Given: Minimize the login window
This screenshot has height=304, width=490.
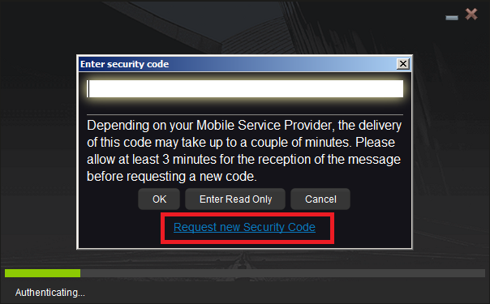Looking at the screenshot, I should [x=452, y=18].
